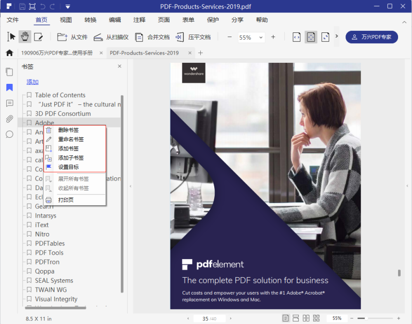Open the attachments panel
This screenshot has width=412, height=324.
click(x=9, y=119)
